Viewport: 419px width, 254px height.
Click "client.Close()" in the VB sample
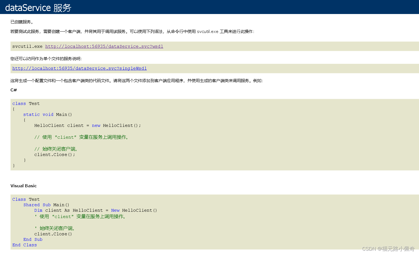click(53, 234)
